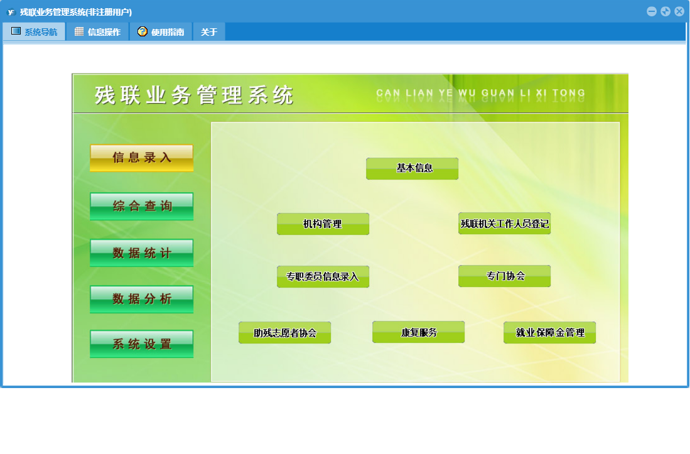Click 专职委员信息录入 button
Viewport: 690px width, 454px height.
pyautogui.click(x=323, y=277)
